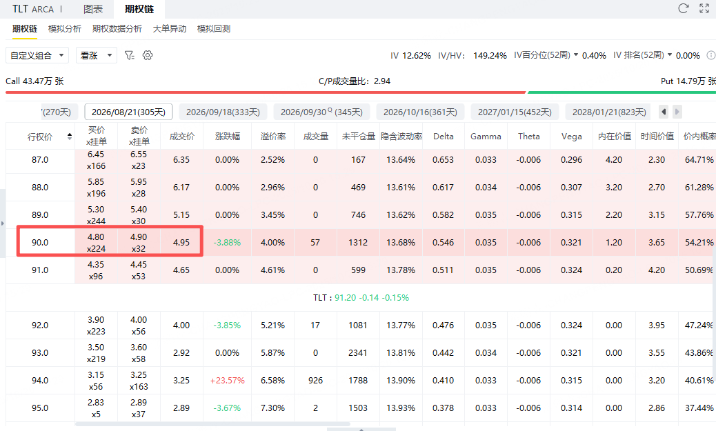
Task: Click the Theta column header
Action: (529, 136)
